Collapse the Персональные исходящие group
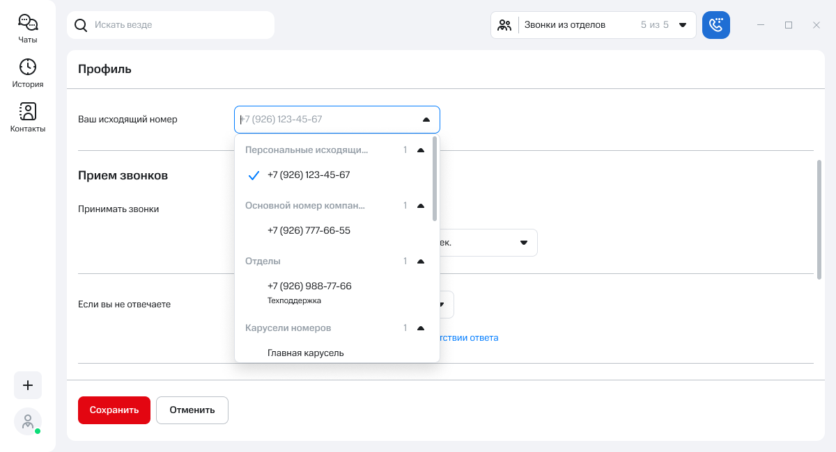836x452 pixels. [420, 150]
